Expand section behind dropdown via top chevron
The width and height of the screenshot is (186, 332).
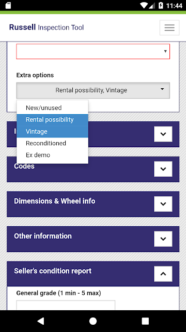tap(163, 134)
